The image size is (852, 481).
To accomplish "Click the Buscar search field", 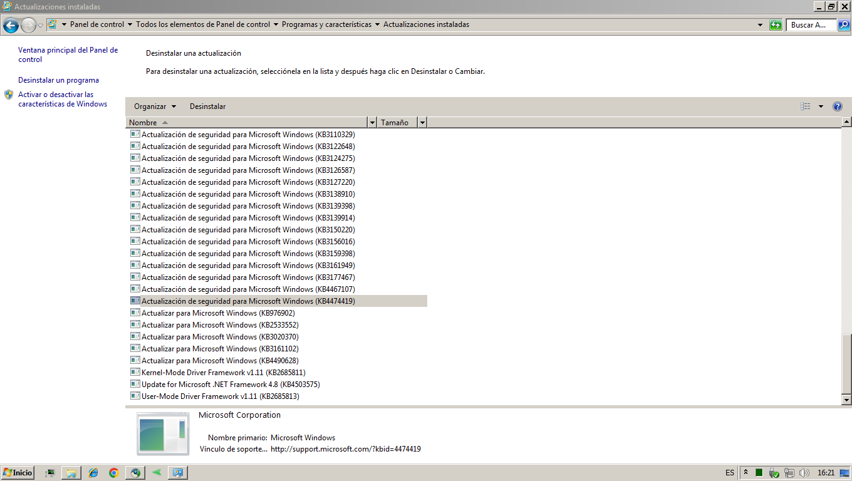I will pyautogui.click(x=811, y=25).
